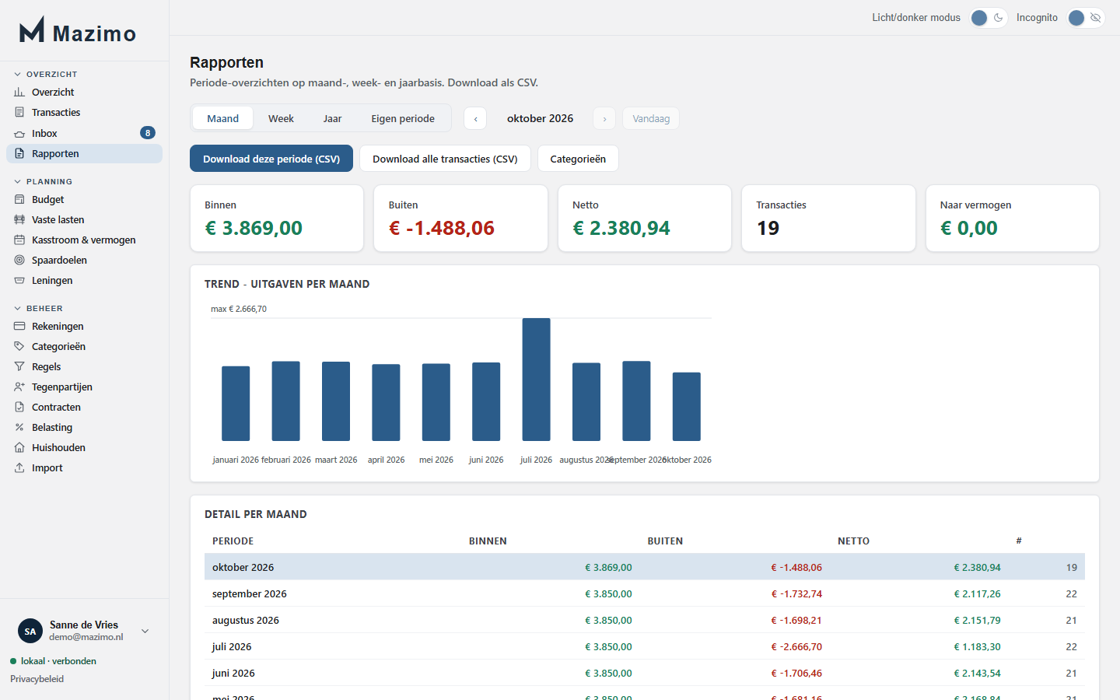Switch to the Week tab
This screenshot has width=1120, height=700.
pyautogui.click(x=281, y=118)
